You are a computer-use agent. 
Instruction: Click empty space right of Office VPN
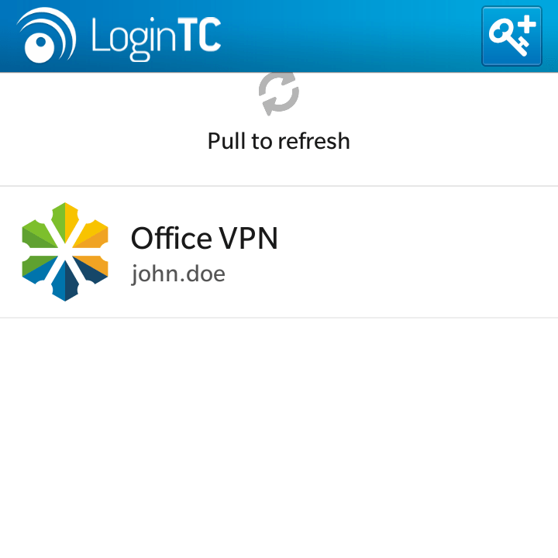pyautogui.click(x=416, y=252)
